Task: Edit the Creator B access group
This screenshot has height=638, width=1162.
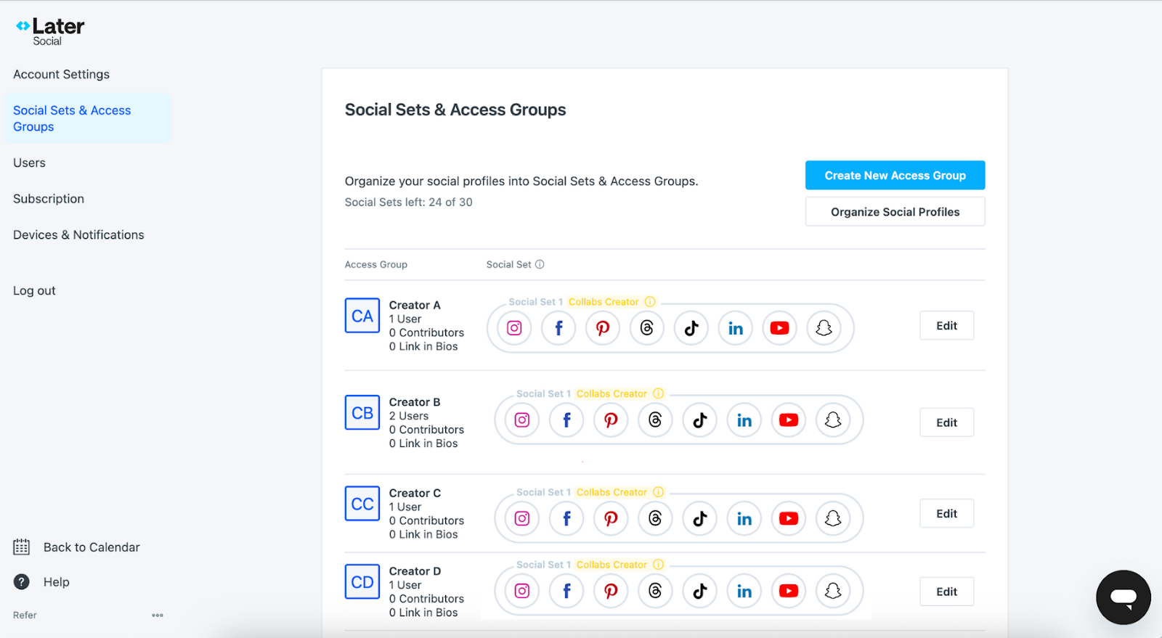Action: (946, 422)
